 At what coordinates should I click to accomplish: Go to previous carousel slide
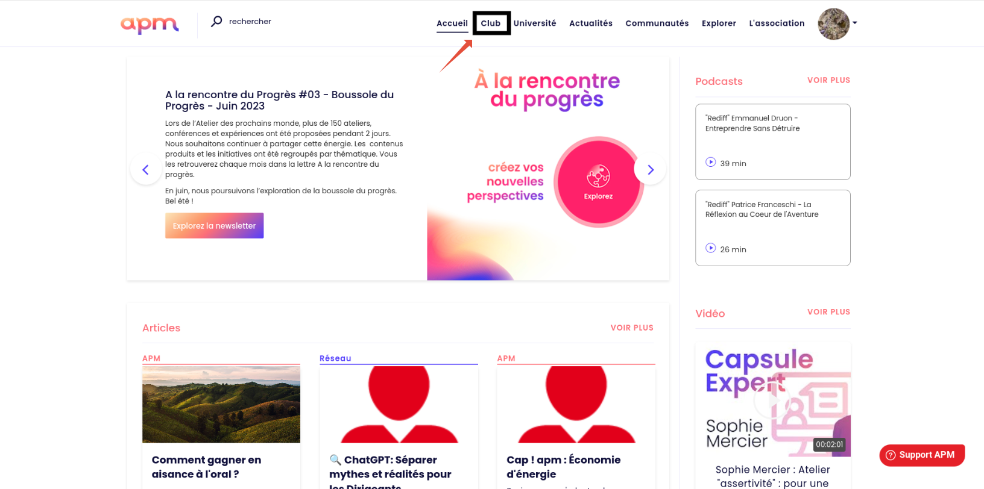click(x=145, y=170)
